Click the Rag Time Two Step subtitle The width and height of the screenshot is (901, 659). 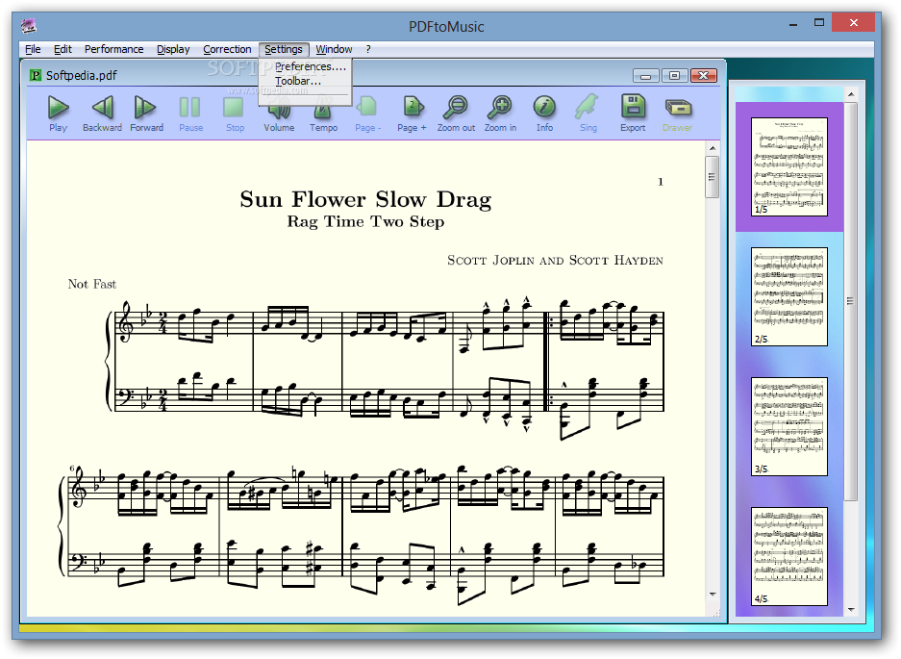point(365,222)
